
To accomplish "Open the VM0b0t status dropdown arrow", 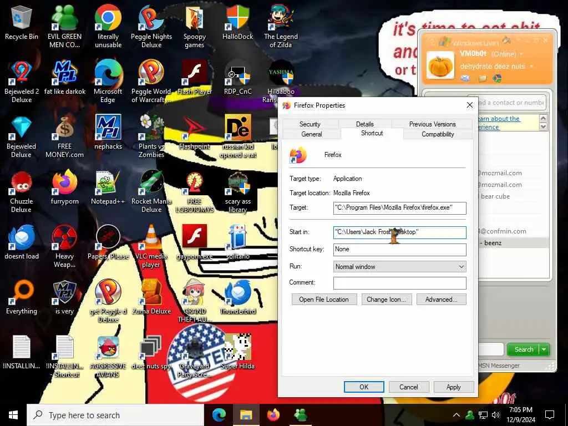I will click(x=521, y=54).
